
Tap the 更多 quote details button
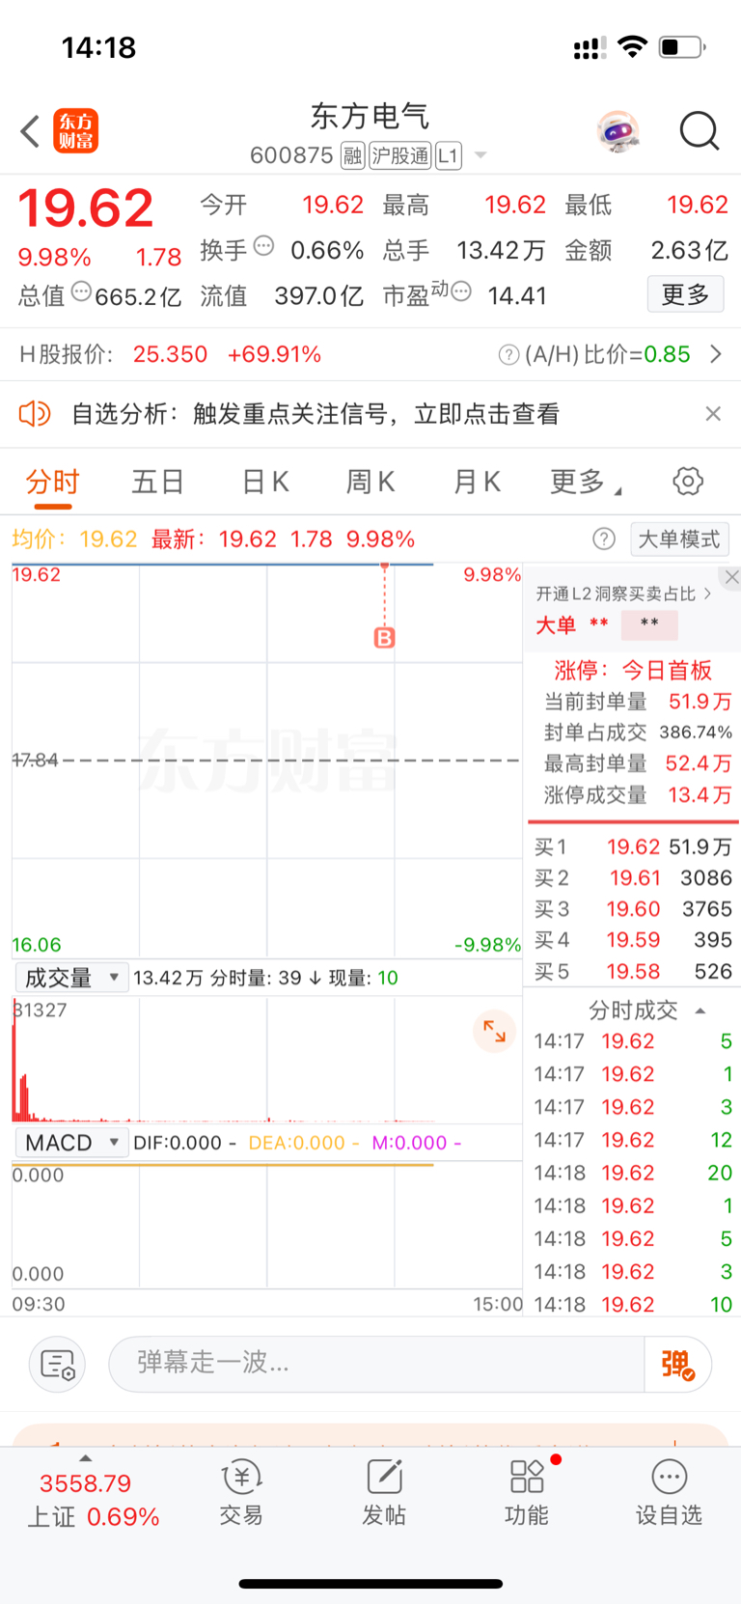[685, 294]
